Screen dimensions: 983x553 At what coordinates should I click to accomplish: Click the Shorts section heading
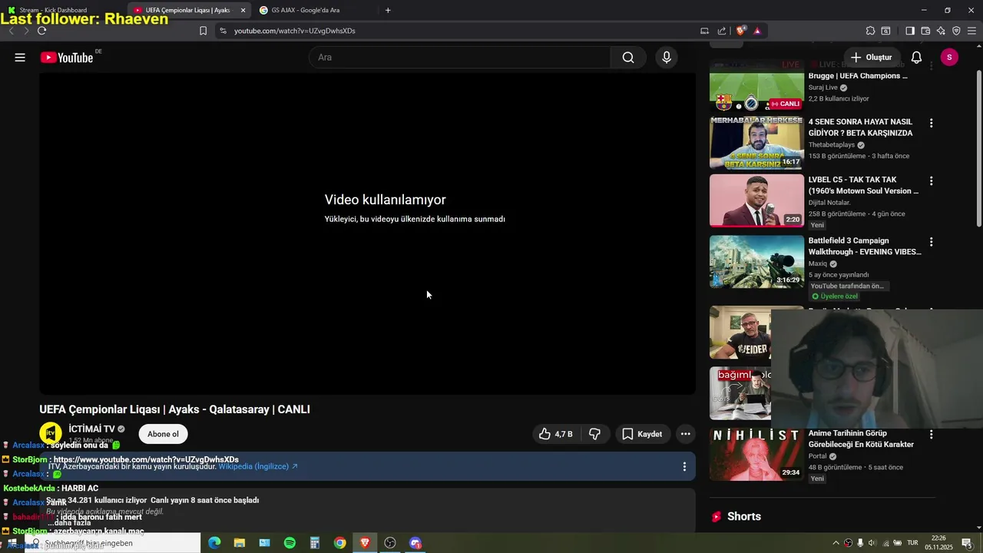(x=744, y=516)
